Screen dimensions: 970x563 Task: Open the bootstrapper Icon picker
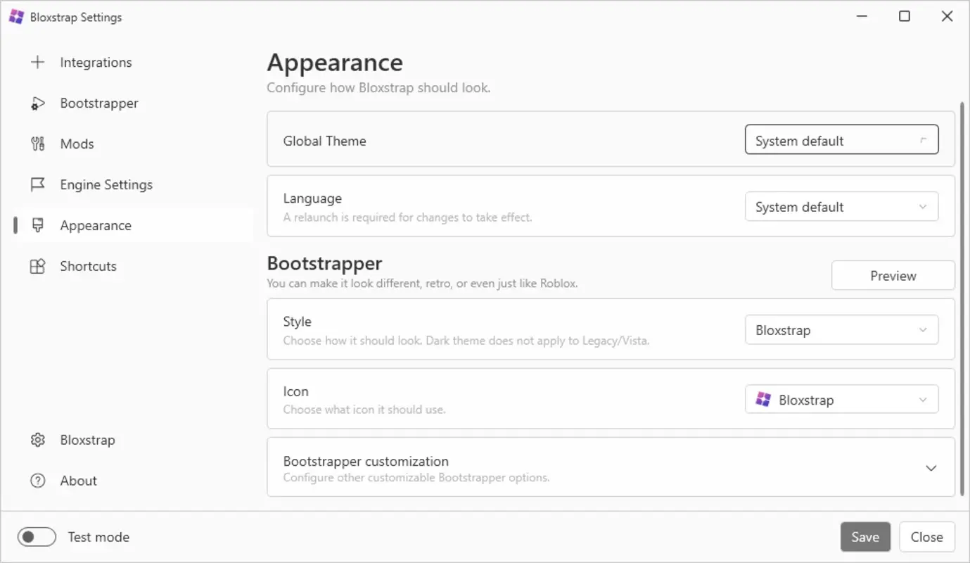click(841, 399)
